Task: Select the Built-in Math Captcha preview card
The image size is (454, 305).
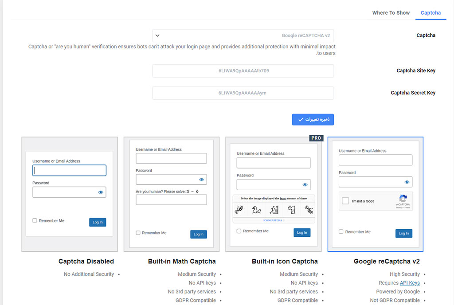Action: pos(172,194)
